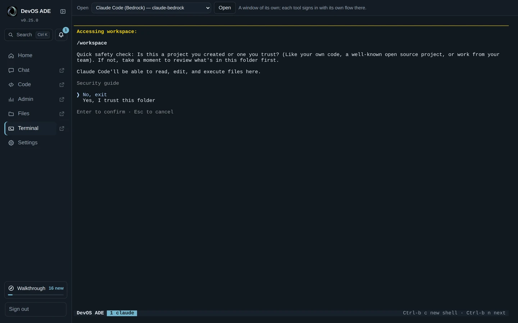Screen dimensions: 518x323
Task: Click the Open button next to dropdown
Action: pos(225,8)
